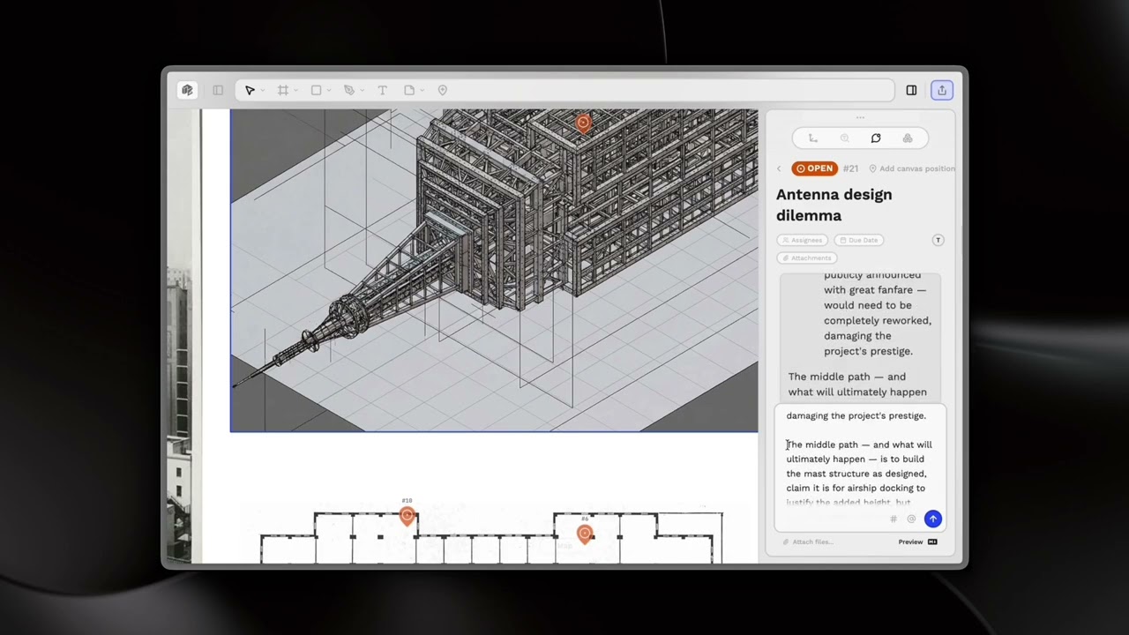Expand the pen tool options arrow

pos(362,90)
